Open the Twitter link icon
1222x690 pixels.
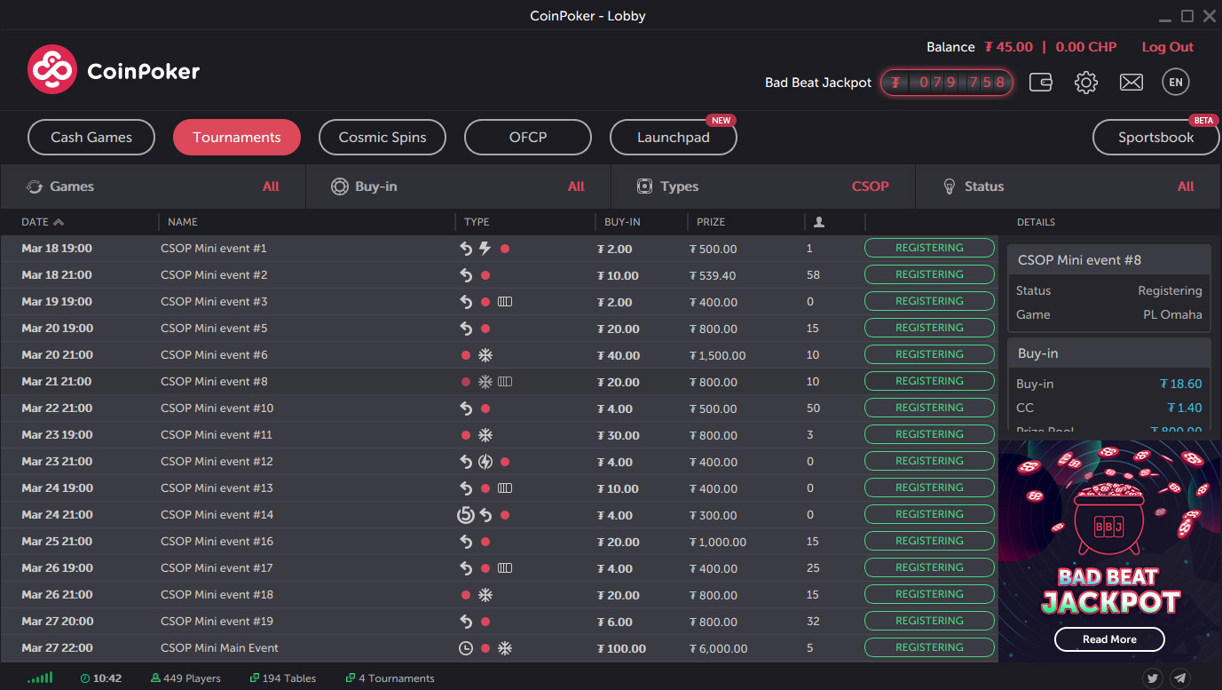[x=1153, y=678]
